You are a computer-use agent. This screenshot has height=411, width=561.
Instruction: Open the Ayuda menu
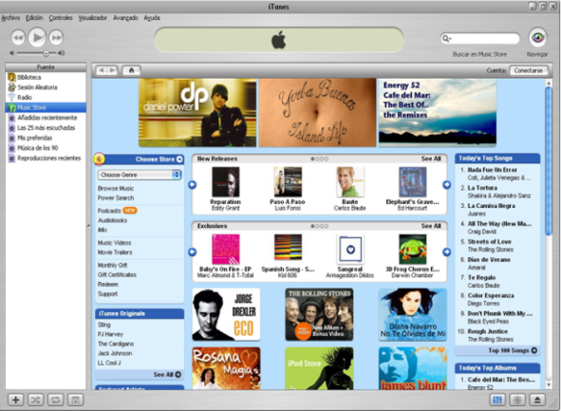[152, 18]
